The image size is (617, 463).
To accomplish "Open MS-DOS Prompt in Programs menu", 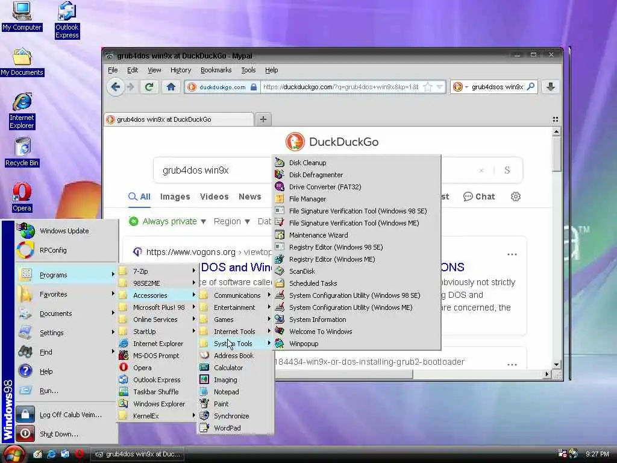I will [x=157, y=356].
